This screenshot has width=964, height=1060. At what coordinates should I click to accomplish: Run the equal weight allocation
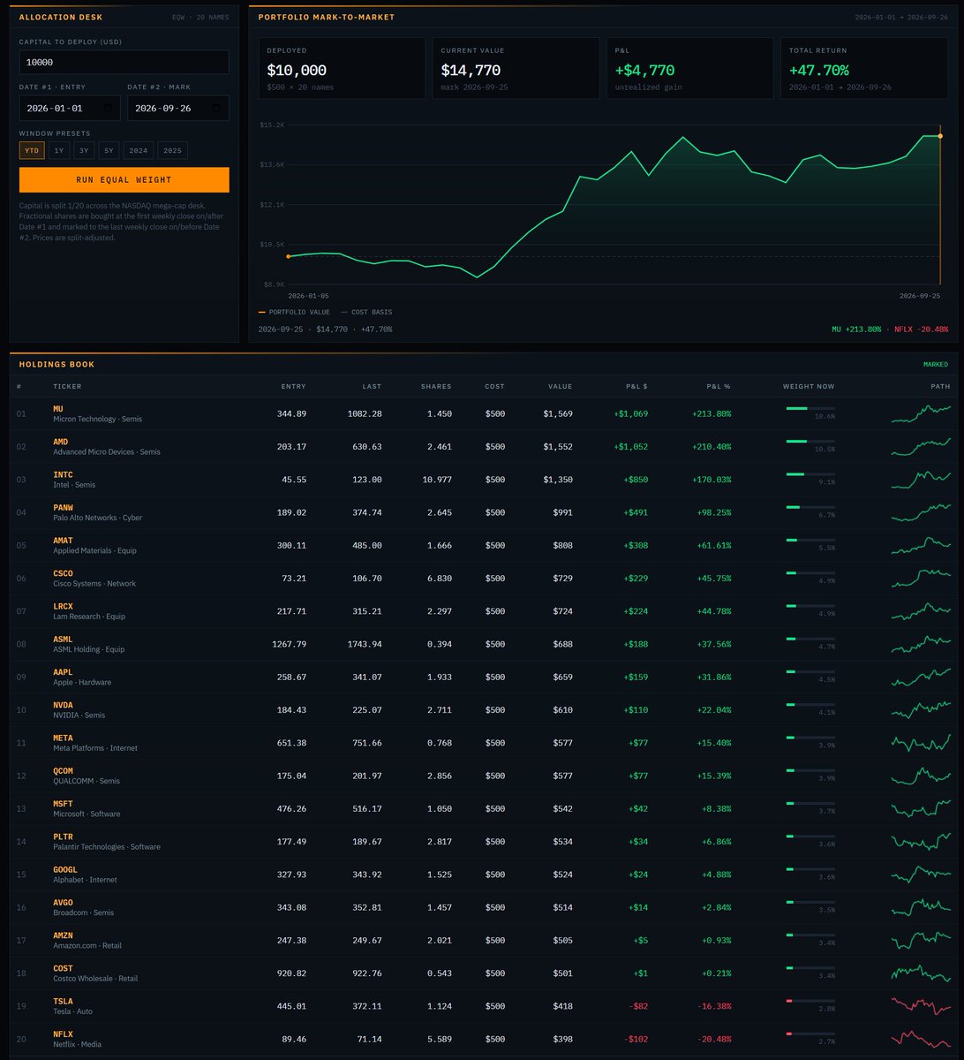click(124, 180)
